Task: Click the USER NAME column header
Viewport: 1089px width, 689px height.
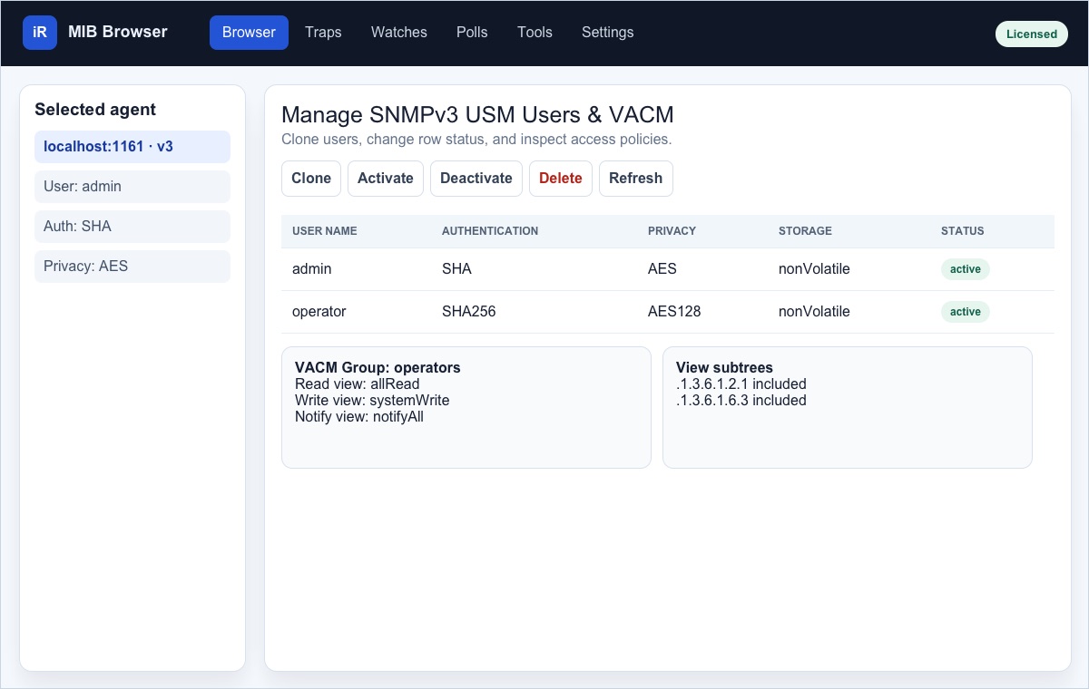Action: (325, 231)
